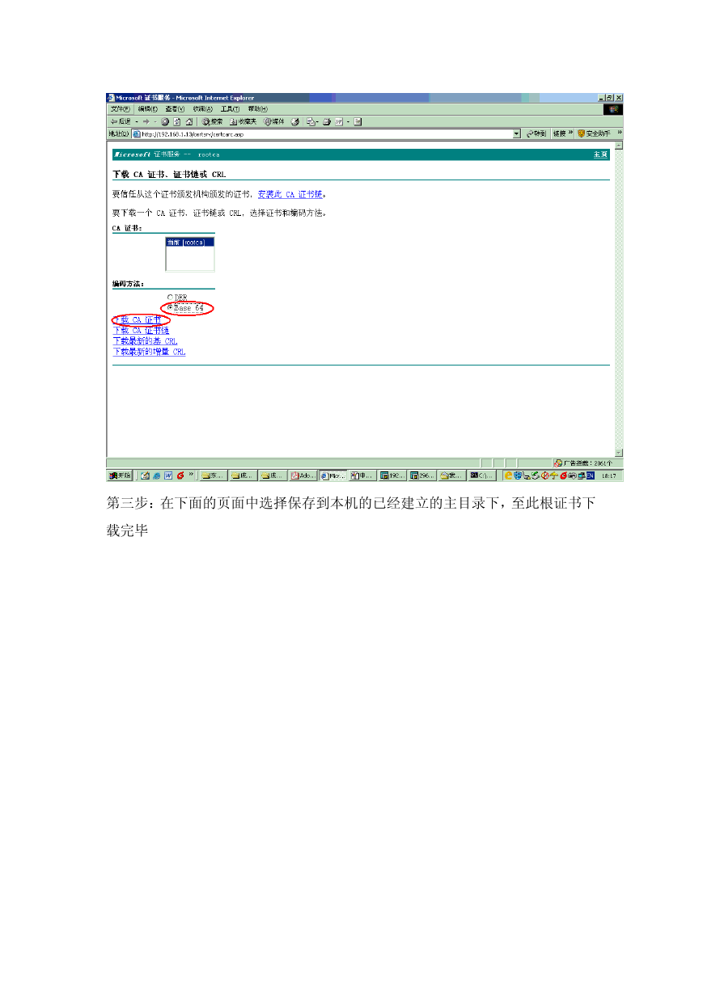This screenshot has height=993, width=703.
Task: Click the Word quick launch icon
Action: coord(168,475)
